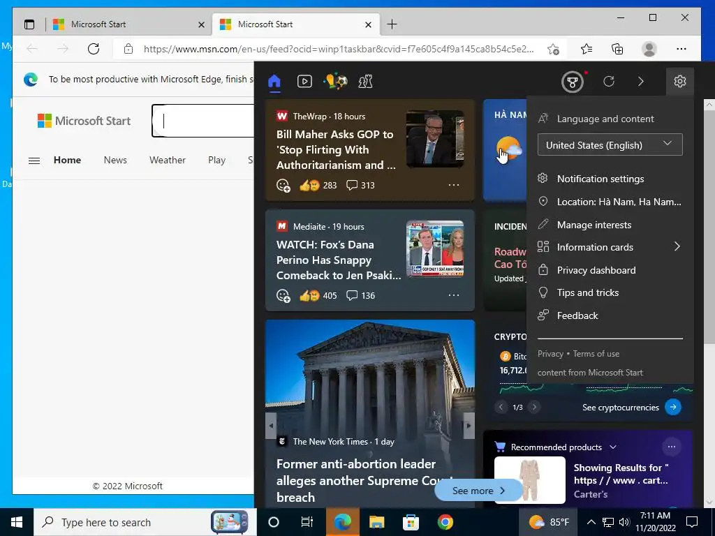Switch to the first Microsoft Start tab
The image size is (715, 536).
(128, 24)
